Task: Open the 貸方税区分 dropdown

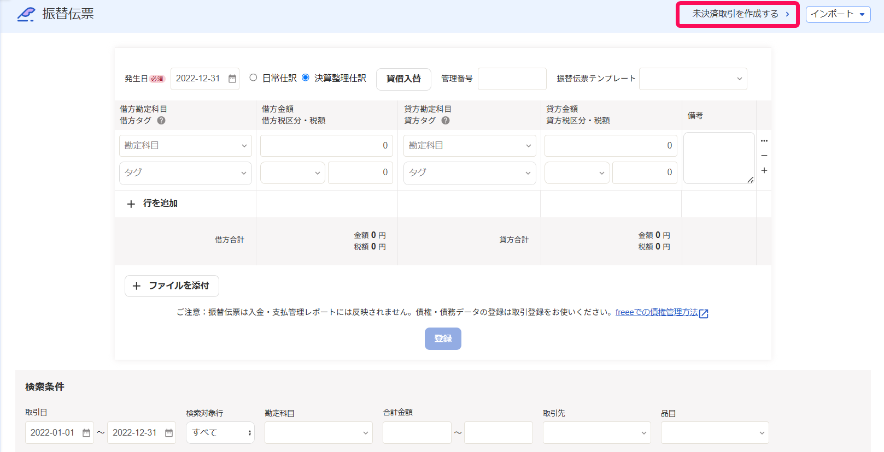Action: coord(577,173)
